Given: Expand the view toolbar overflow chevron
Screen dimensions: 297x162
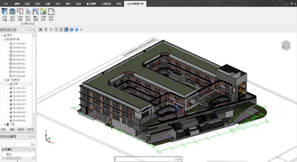Looking at the screenshot, I should (82, 30).
